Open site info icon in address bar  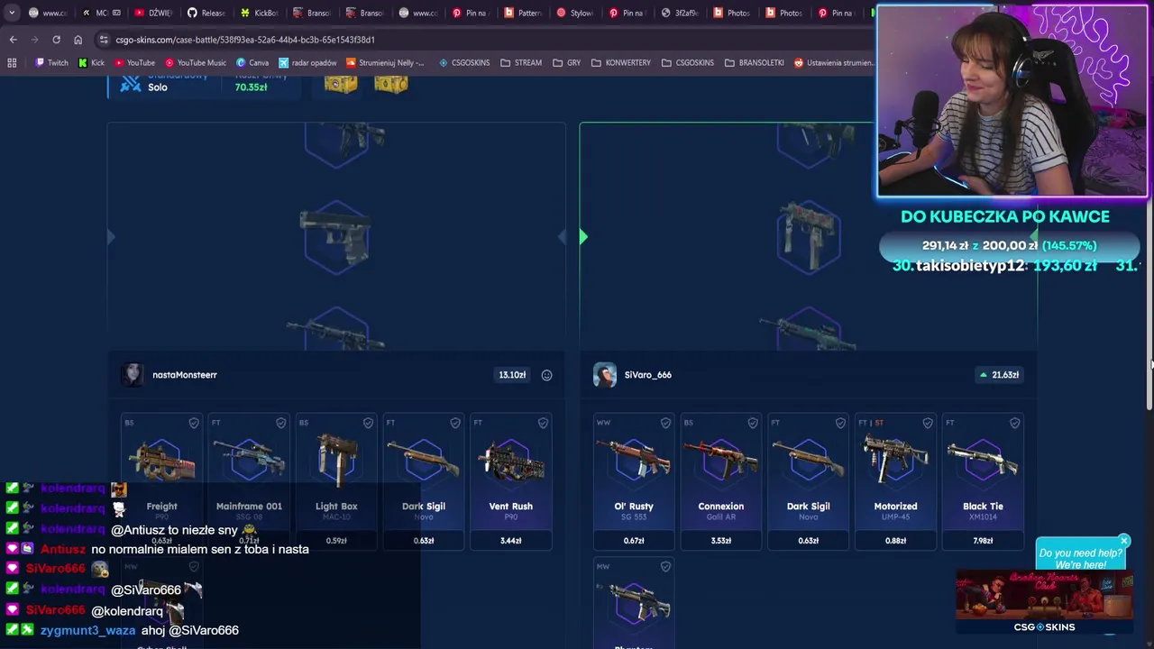pyautogui.click(x=104, y=40)
